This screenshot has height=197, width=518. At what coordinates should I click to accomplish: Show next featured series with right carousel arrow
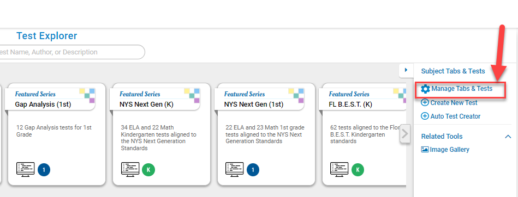[x=405, y=134]
